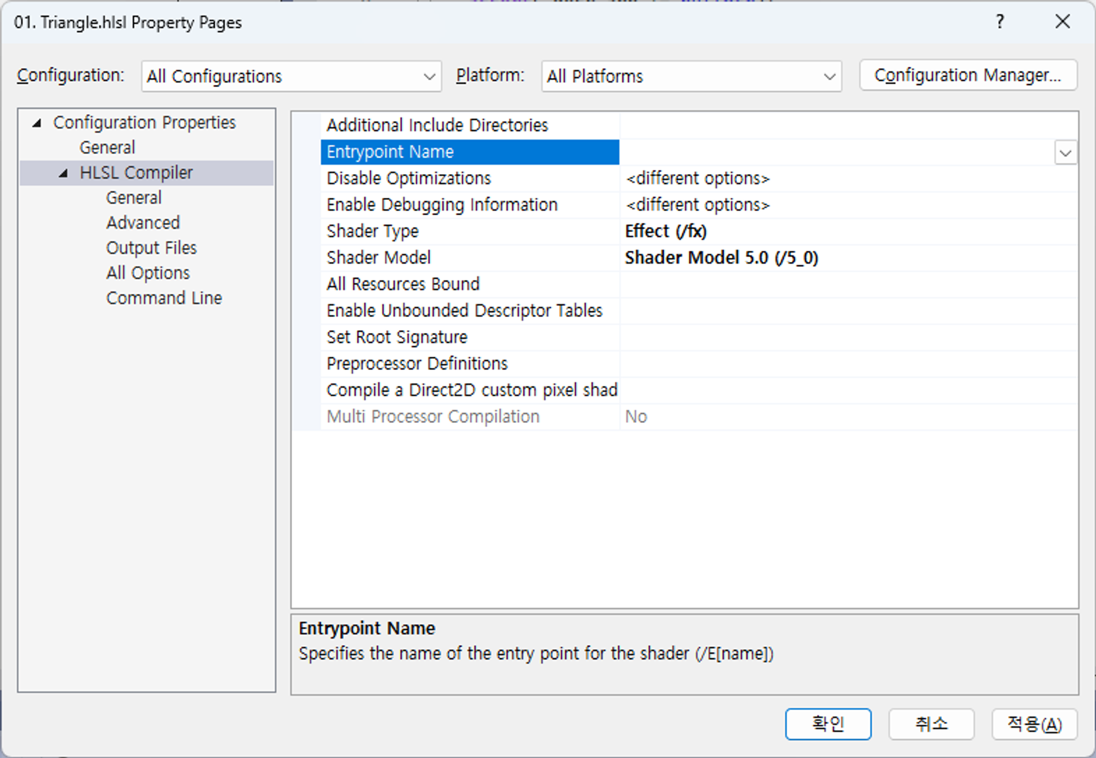The image size is (1096, 758).
Task: Close the Property Pages dialog
Action: click(1062, 22)
